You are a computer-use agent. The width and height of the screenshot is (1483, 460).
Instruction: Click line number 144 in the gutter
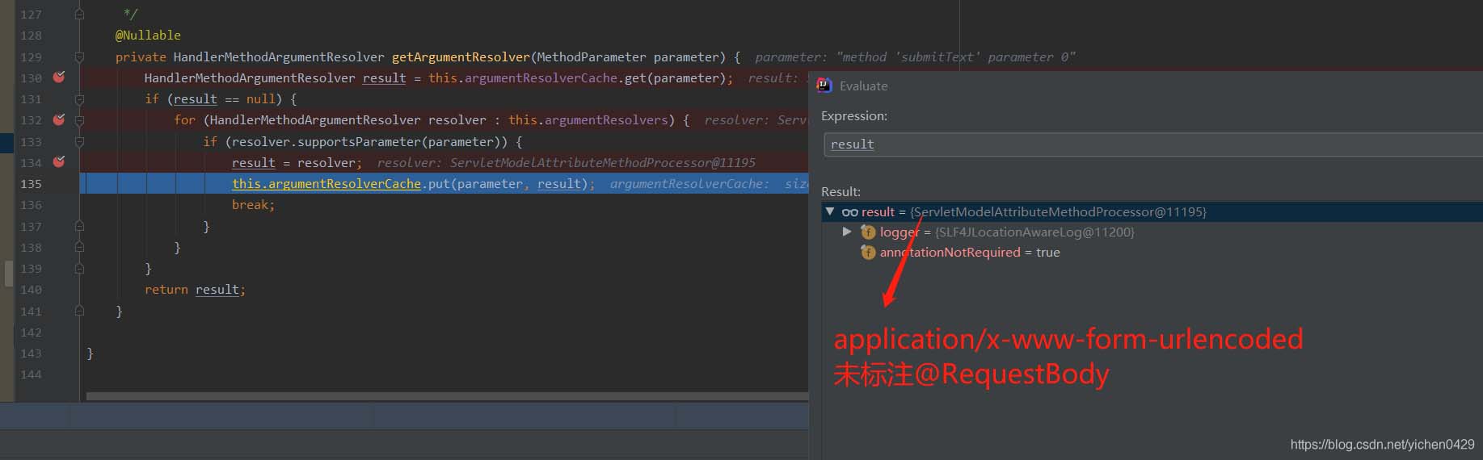(31, 374)
